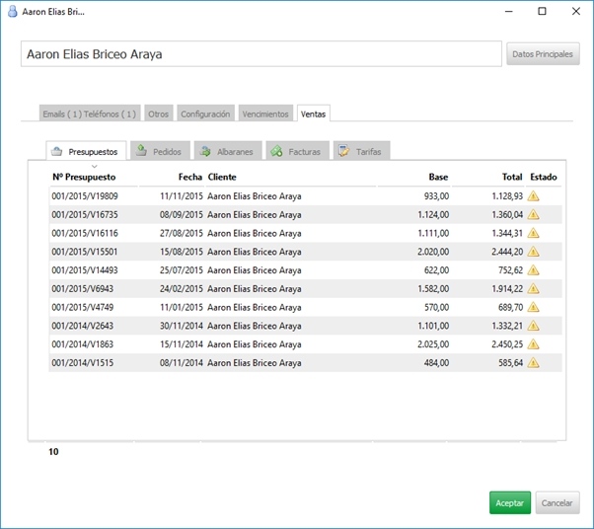
Task: Open the Facturas tab
Action: coord(295,152)
